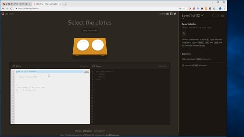The image size is (244, 137).
Task: Click the left plate on the table
Action: click(x=83, y=45)
